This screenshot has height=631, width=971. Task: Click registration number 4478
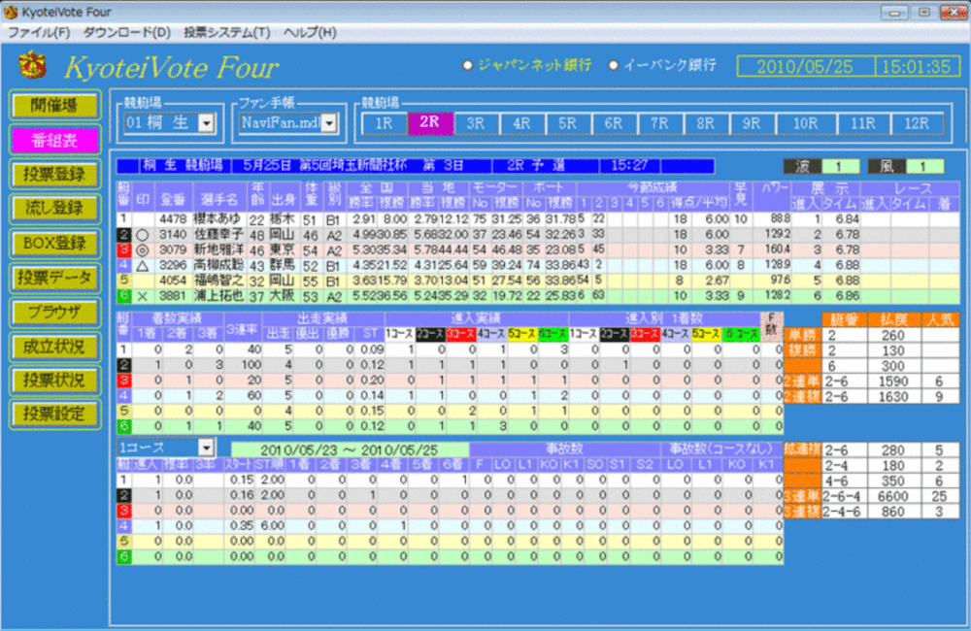[173, 219]
